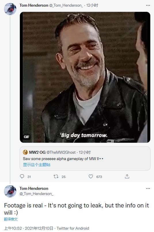This screenshot has width=154, height=232.
Task: Open Tom Henderson name on reply tweet
Action: coord(34,188)
